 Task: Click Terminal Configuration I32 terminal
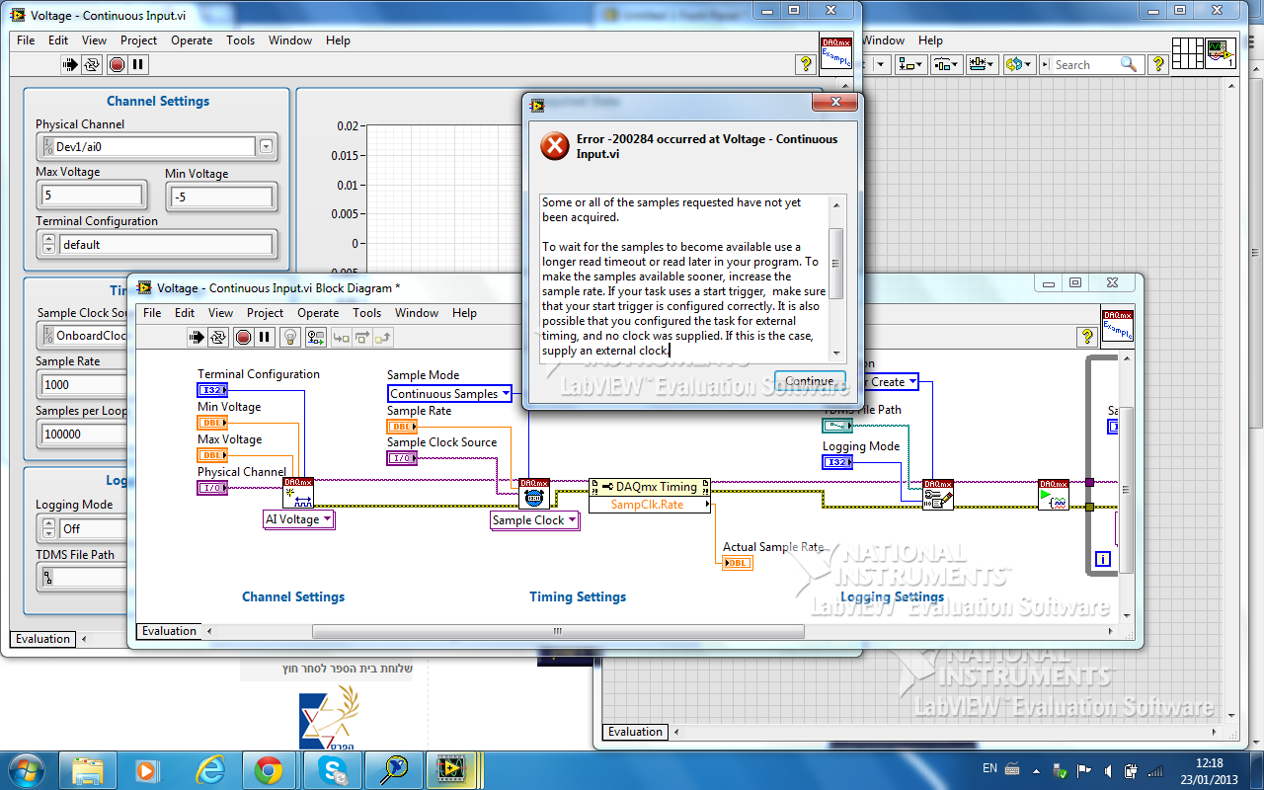pyautogui.click(x=213, y=390)
